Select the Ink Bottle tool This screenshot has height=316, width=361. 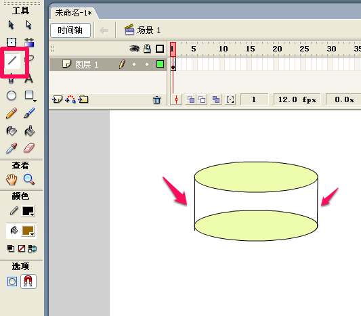pos(12,131)
